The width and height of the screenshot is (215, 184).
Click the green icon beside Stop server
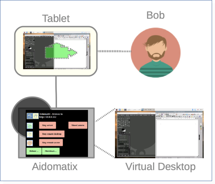point(30,126)
